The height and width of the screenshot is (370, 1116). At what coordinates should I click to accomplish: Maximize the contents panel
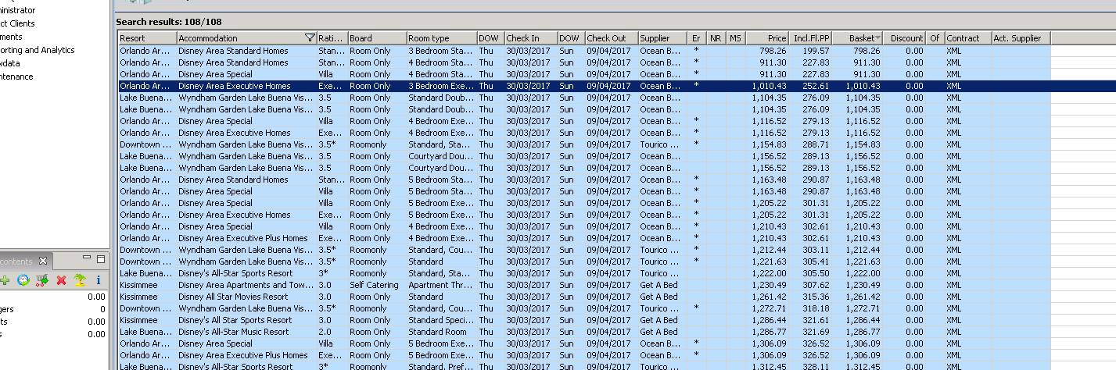[x=100, y=259]
